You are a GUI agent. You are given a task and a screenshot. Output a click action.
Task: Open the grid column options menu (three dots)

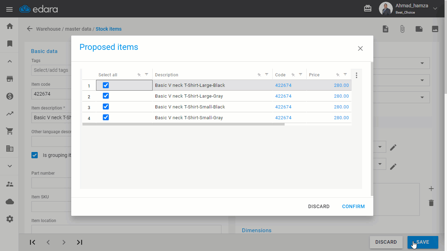357,75
